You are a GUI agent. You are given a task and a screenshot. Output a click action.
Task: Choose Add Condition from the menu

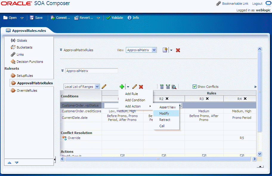click(x=135, y=100)
